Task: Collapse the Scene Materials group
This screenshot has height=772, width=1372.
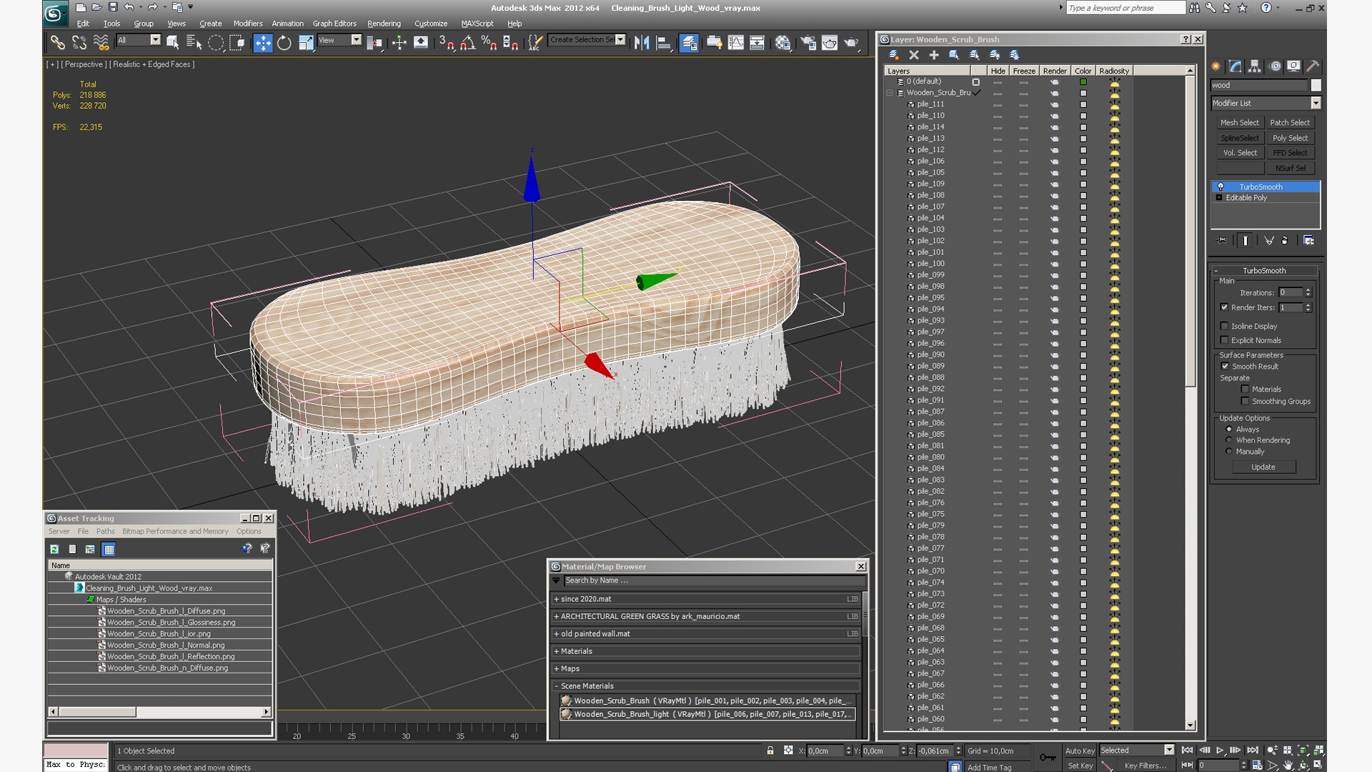Action: coord(556,686)
